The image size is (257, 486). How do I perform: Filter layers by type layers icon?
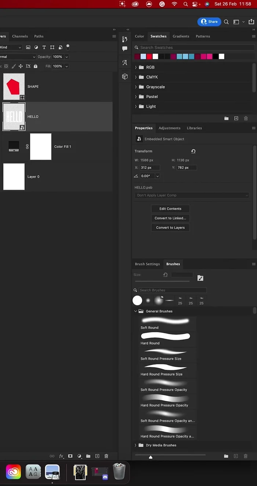coord(44,47)
